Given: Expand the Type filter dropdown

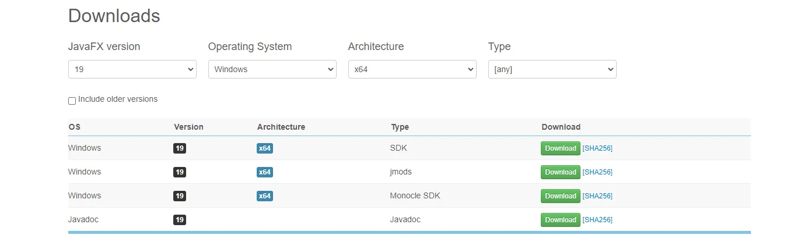Looking at the screenshot, I should tap(552, 69).
